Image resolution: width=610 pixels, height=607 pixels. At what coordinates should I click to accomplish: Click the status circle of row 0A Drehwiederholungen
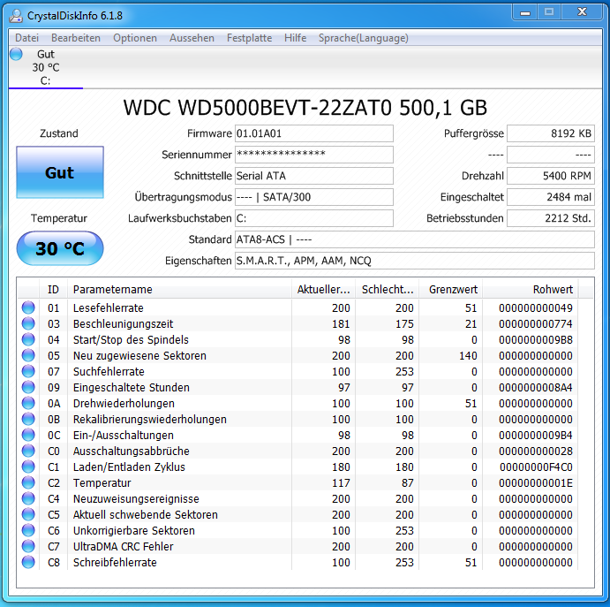click(28, 404)
